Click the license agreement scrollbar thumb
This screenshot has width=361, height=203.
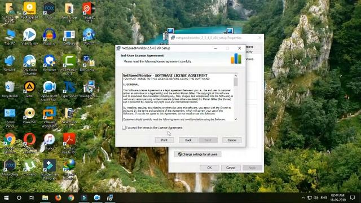(236, 82)
